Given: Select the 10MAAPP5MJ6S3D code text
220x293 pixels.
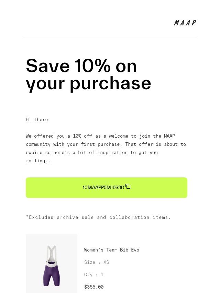Looking at the screenshot, I should 103,188.
